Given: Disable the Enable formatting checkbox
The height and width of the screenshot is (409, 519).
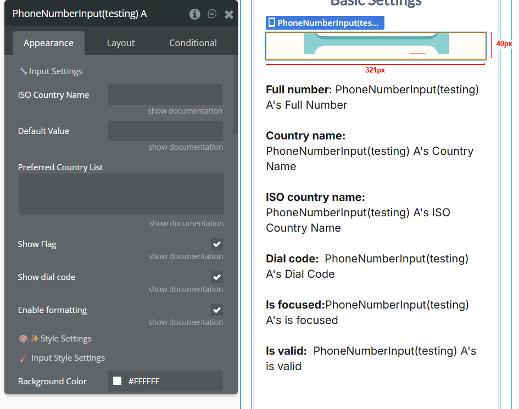Looking at the screenshot, I should pyautogui.click(x=217, y=310).
